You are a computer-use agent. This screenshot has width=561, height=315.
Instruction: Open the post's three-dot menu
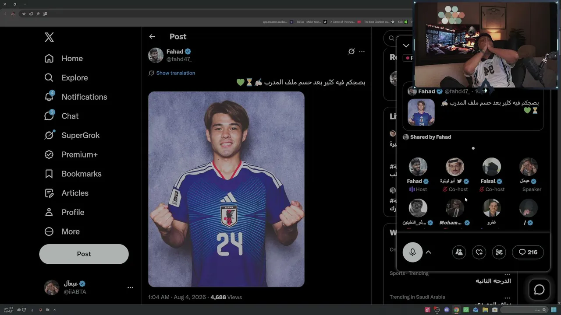tap(362, 52)
